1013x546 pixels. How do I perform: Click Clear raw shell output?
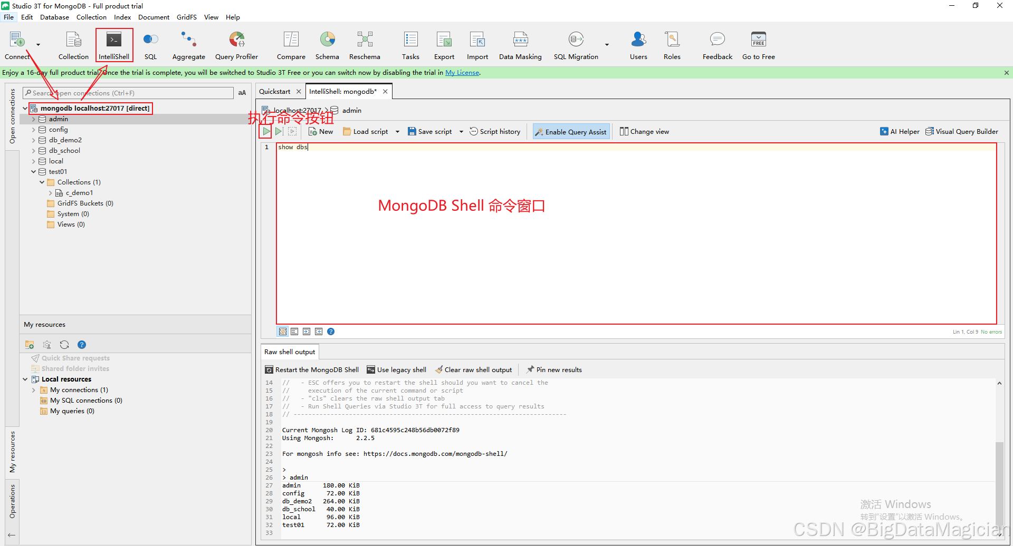point(473,369)
